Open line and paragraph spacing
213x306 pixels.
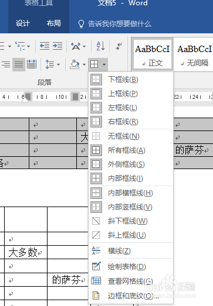pos(49,64)
